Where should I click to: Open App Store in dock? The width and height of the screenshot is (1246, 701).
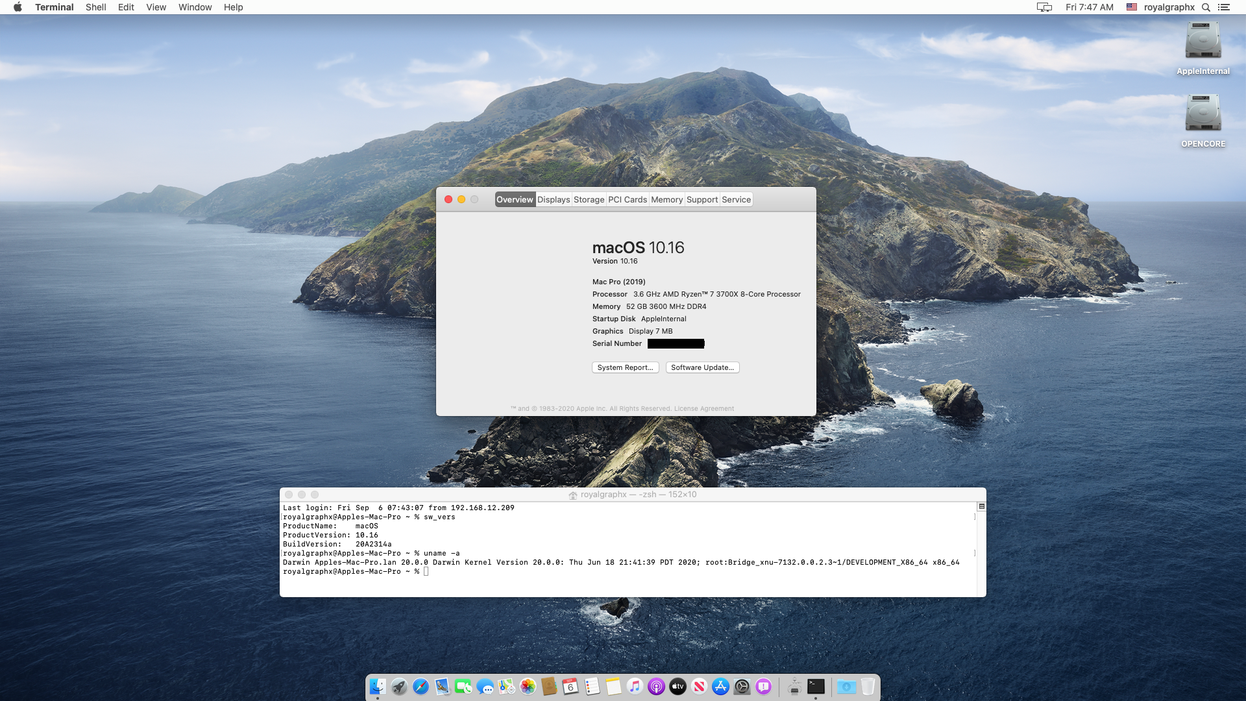(x=720, y=686)
